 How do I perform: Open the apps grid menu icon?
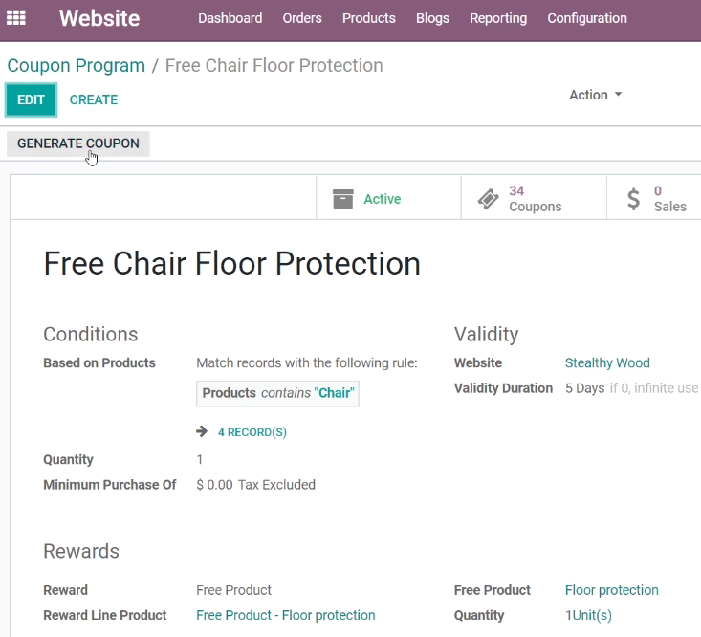[16, 18]
